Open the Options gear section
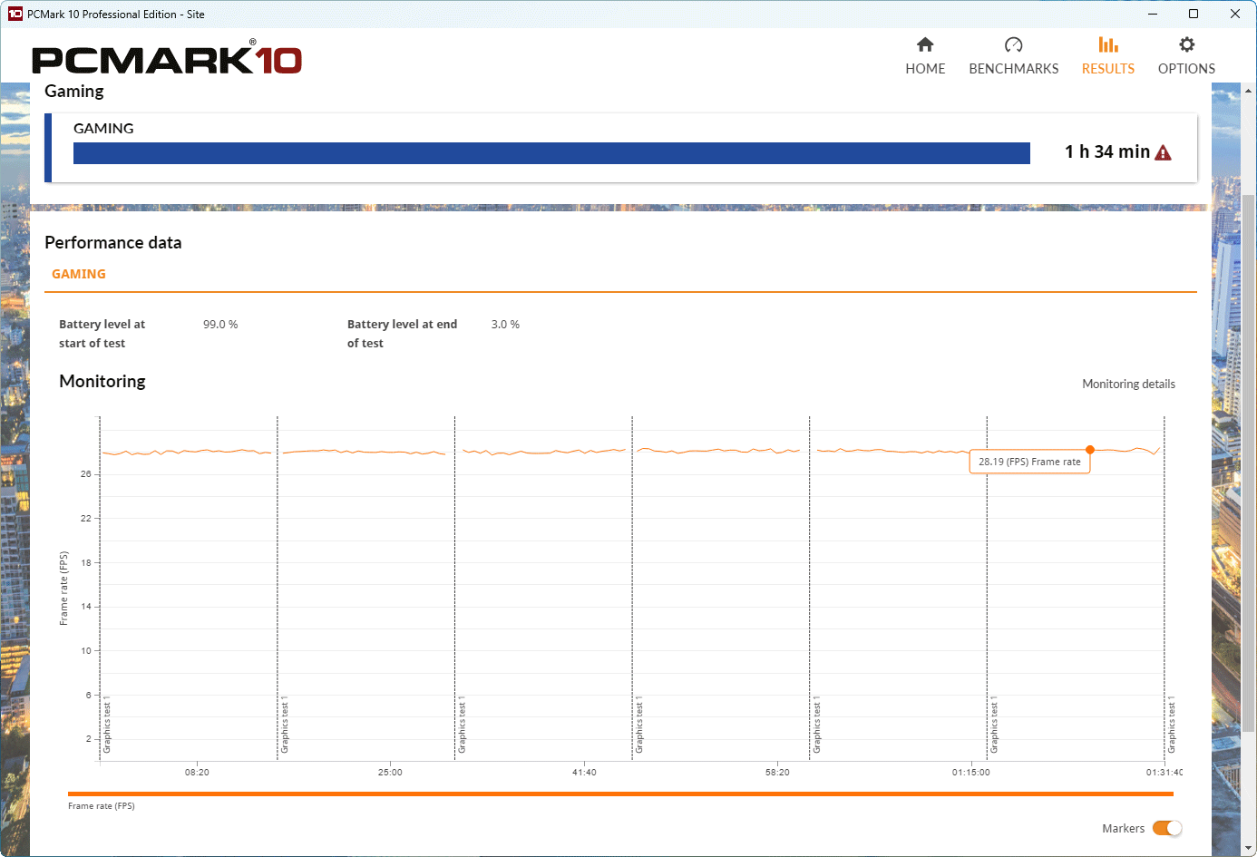Image resolution: width=1257 pixels, height=857 pixels. (1186, 56)
